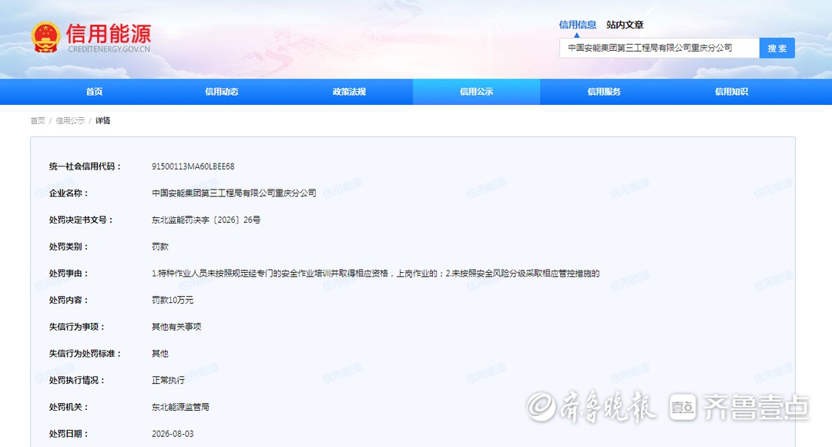Click the 处罚内容 label

(69, 300)
